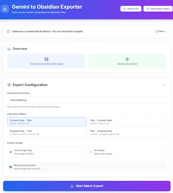Check Subscription Status

coord(158,9)
